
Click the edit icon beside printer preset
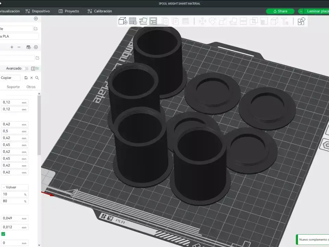pyautogui.click(x=36, y=28)
